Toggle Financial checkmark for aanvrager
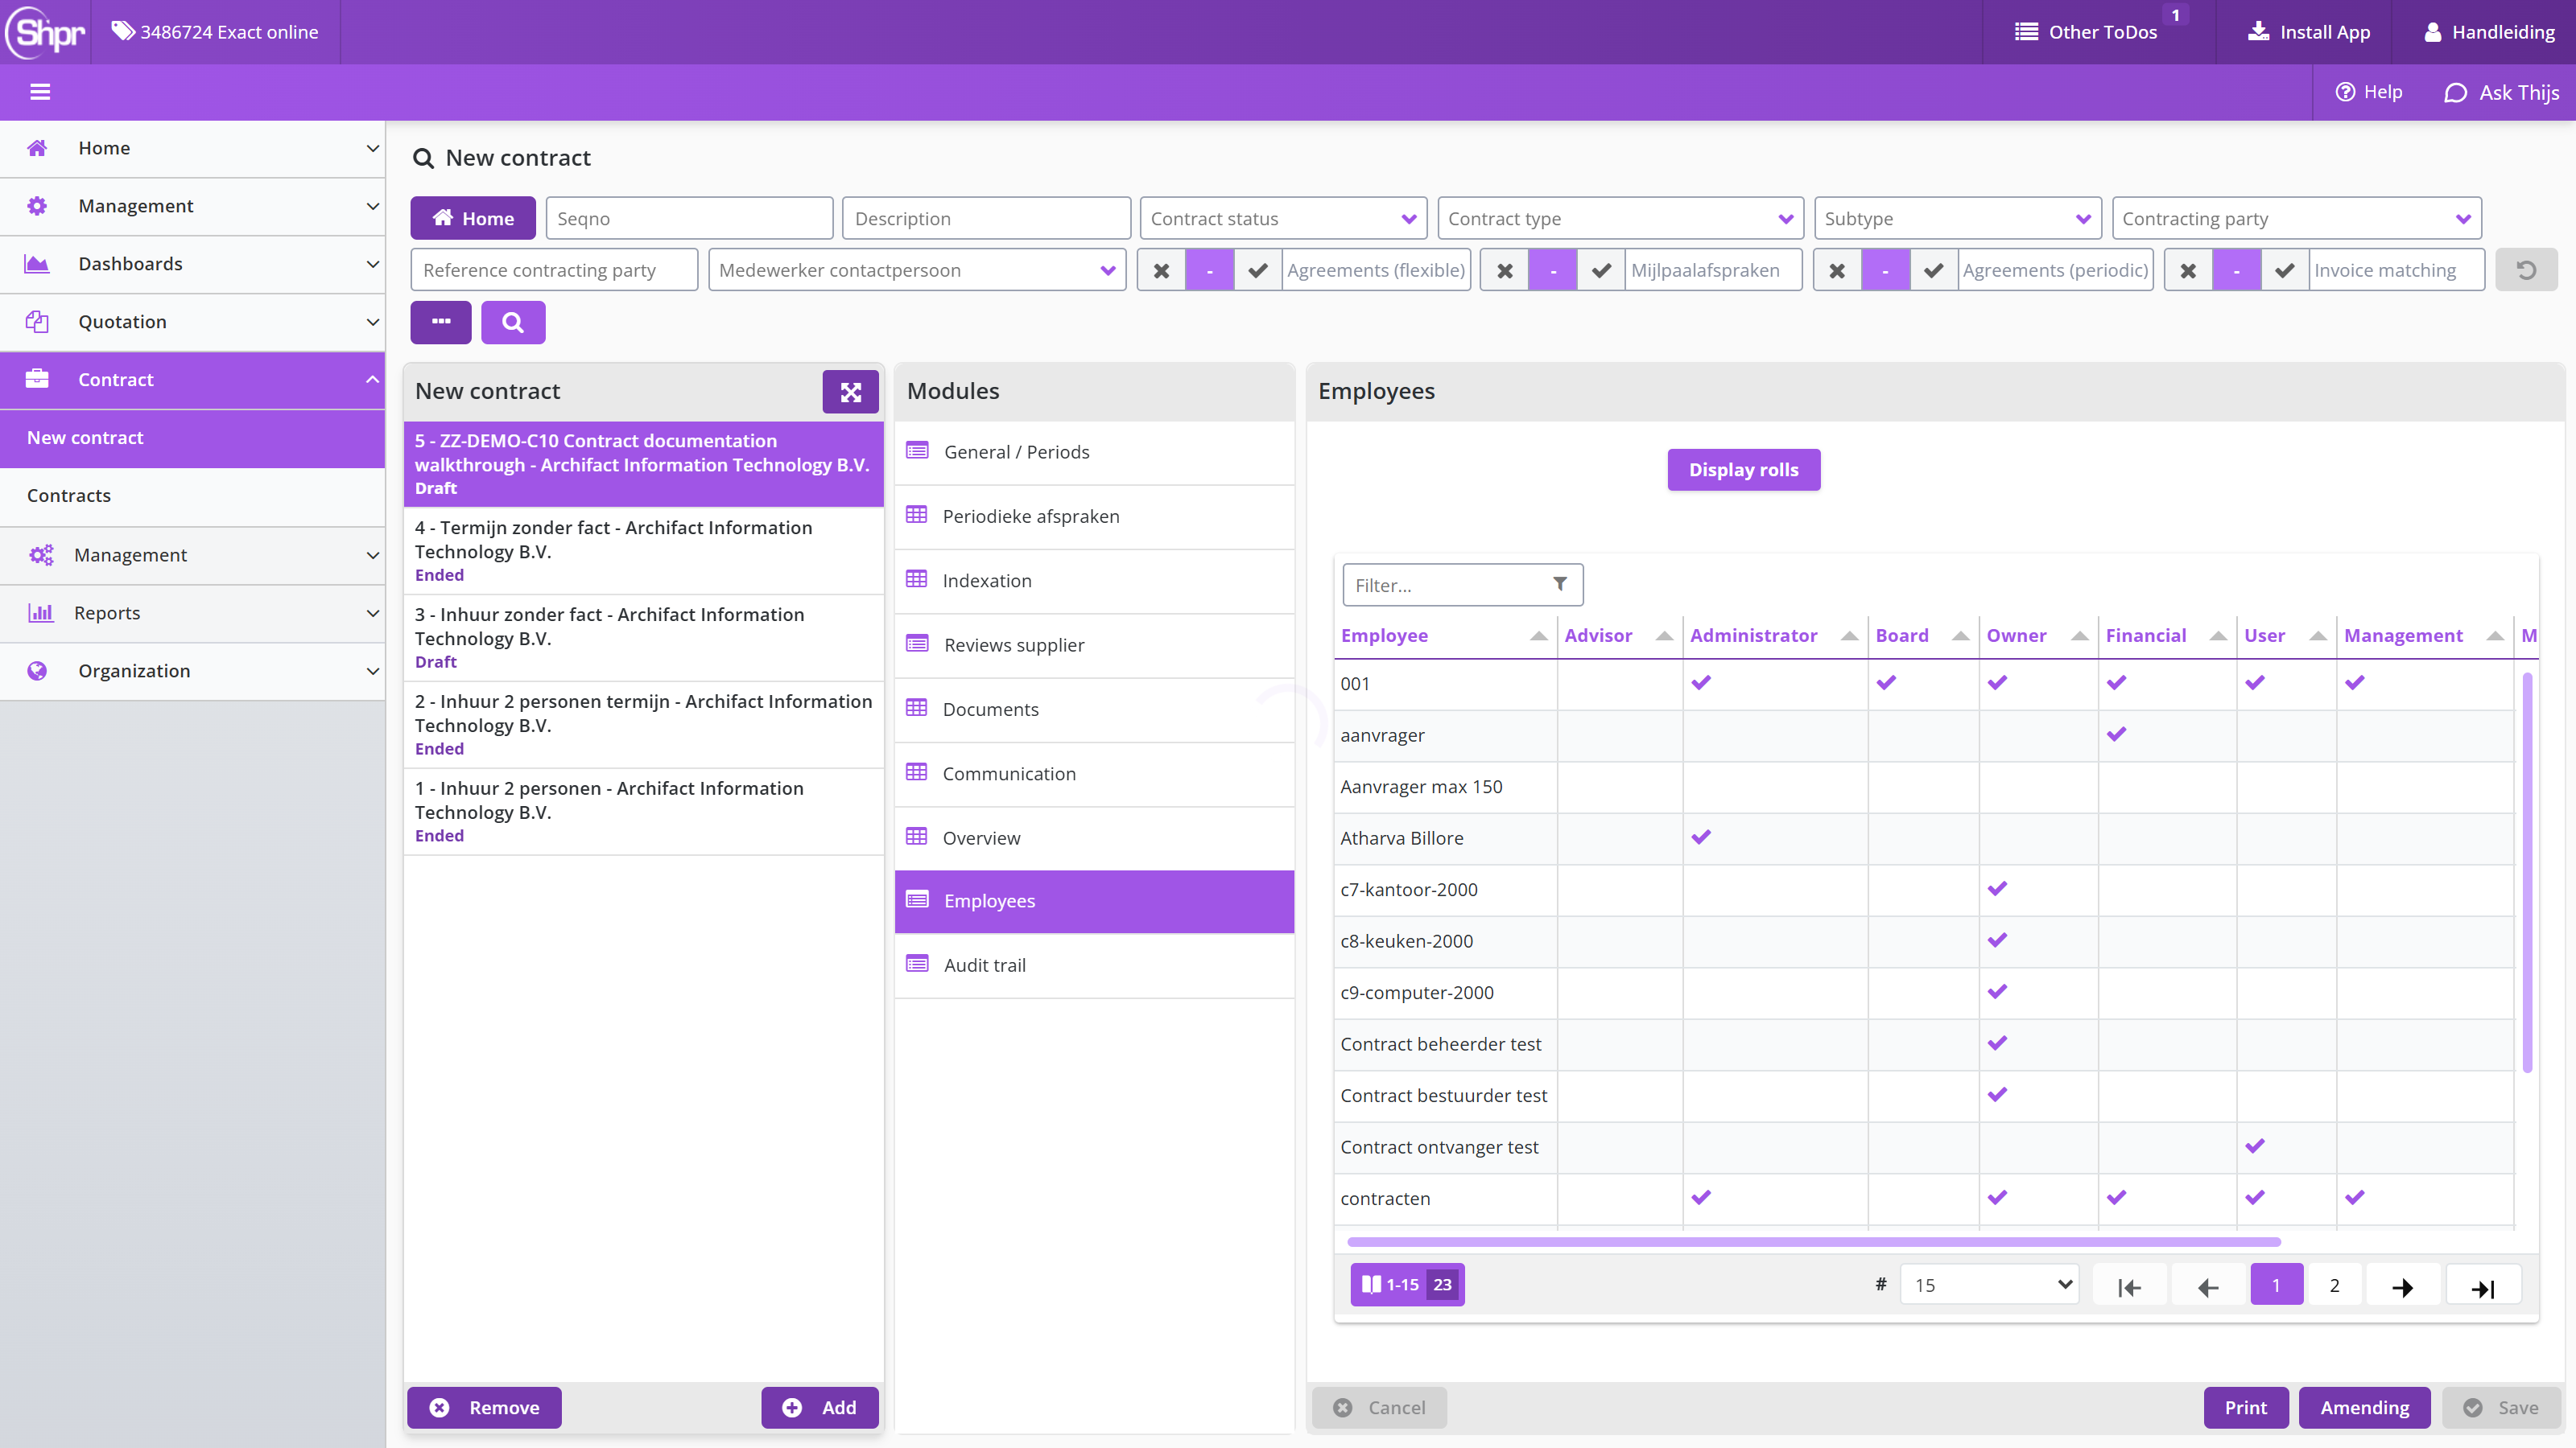2576x1448 pixels. coord(2116,734)
